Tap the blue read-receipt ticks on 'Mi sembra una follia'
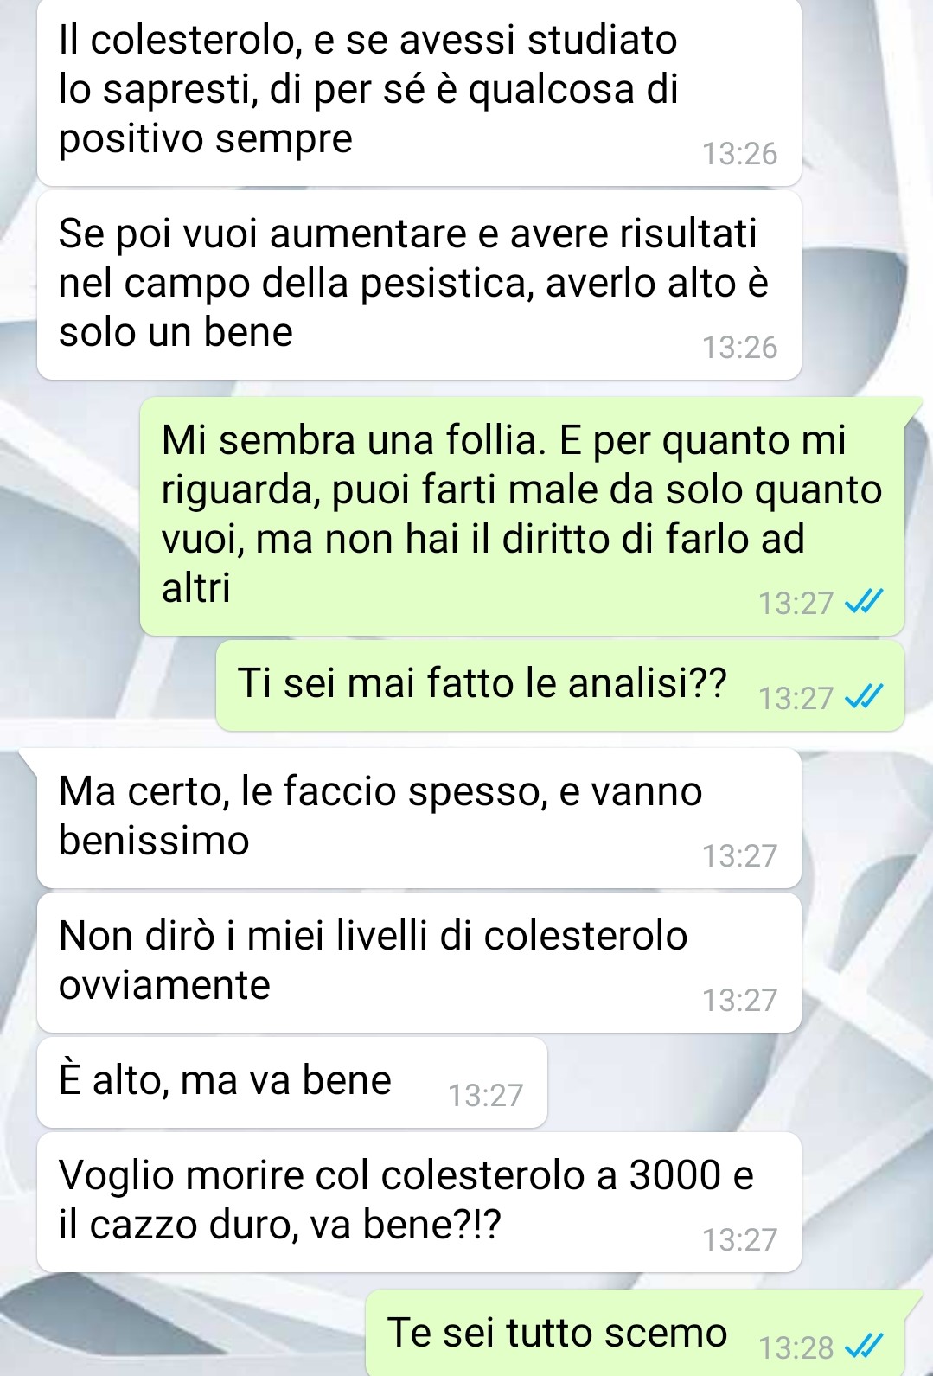The image size is (933, 1376). 864,602
